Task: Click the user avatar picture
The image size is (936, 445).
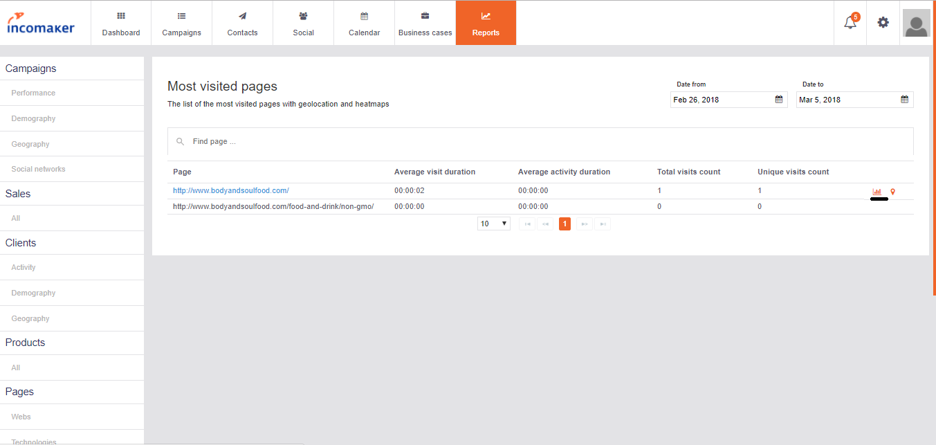Action: [917, 23]
